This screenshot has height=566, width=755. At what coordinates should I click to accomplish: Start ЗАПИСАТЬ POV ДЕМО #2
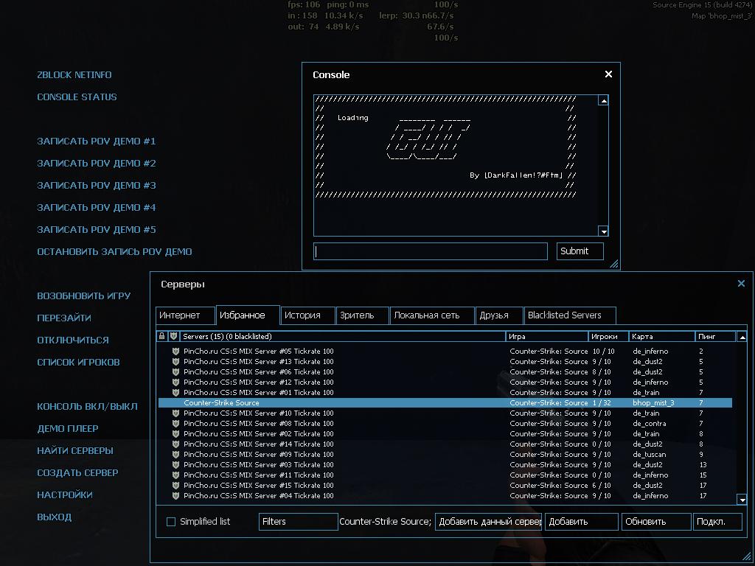tap(97, 164)
